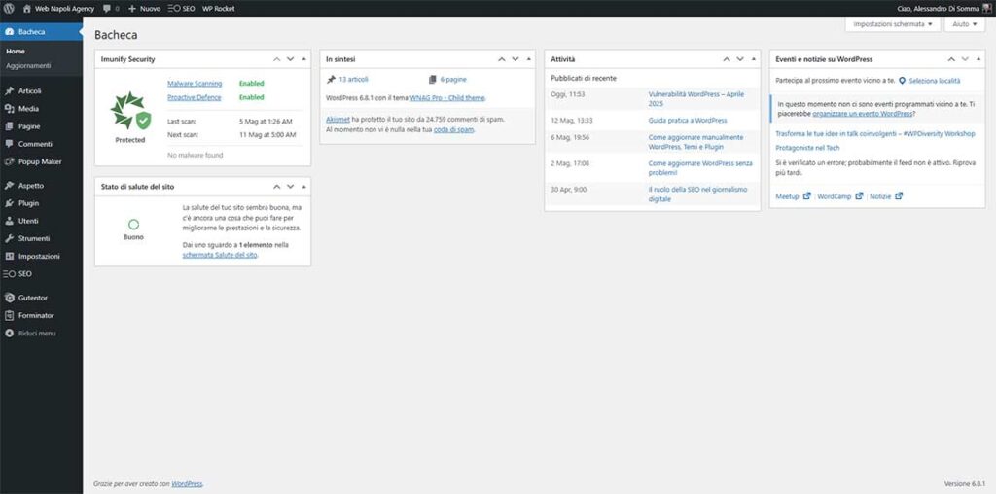Image resolution: width=996 pixels, height=494 pixels.
Task: Open the Strumenti wrench menu item
Action: coord(33,238)
